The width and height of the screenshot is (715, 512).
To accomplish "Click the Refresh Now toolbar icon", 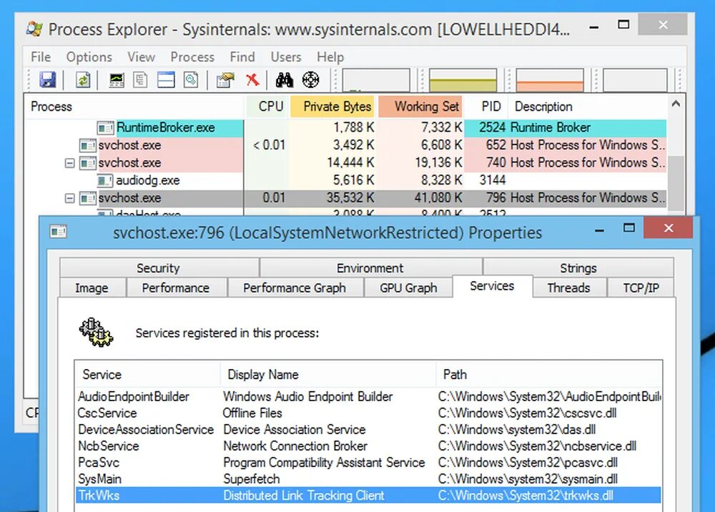I will 83,80.
